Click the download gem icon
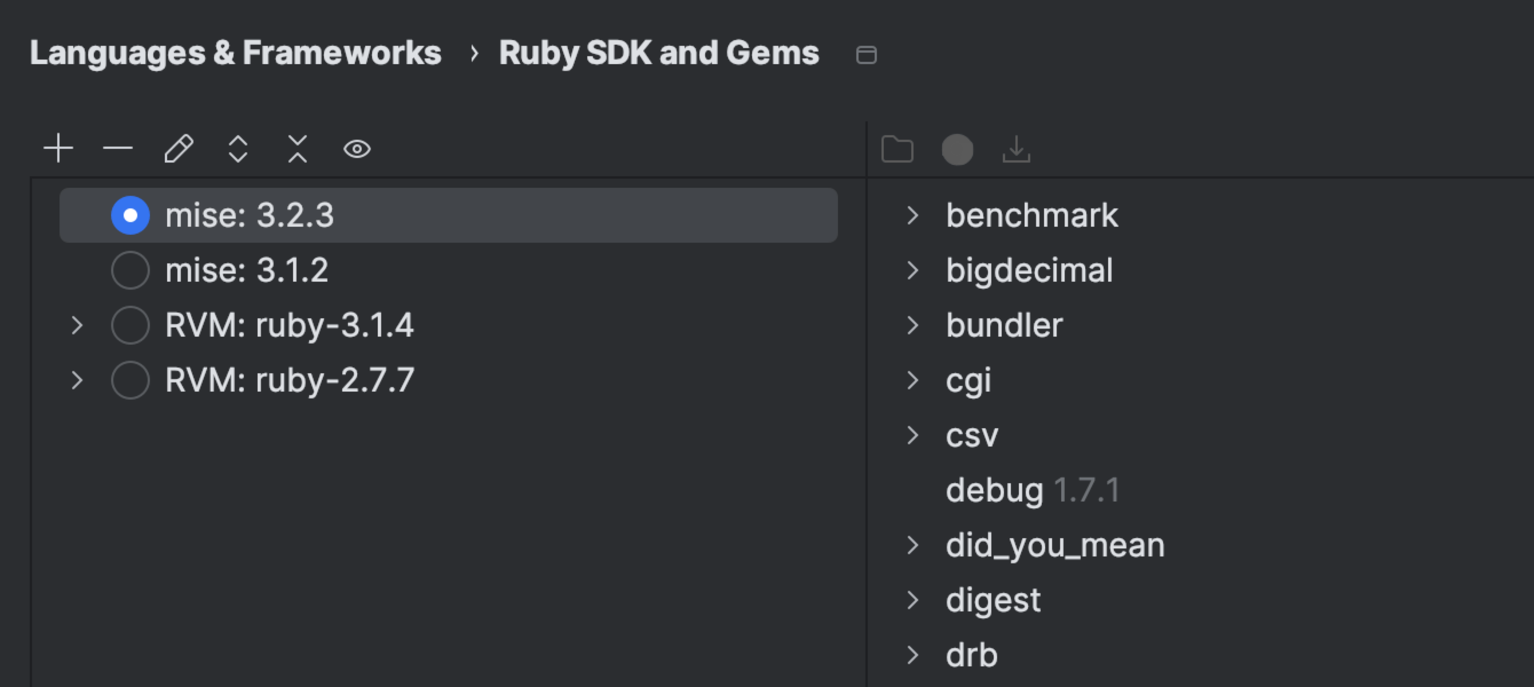The width and height of the screenshot is (1534, 687). click(1016, 149)
